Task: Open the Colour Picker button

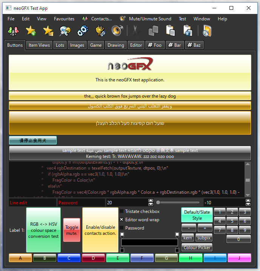Action: pos(197,247)
